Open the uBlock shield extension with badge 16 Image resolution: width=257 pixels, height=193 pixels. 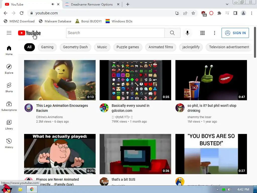click(204, 14)
